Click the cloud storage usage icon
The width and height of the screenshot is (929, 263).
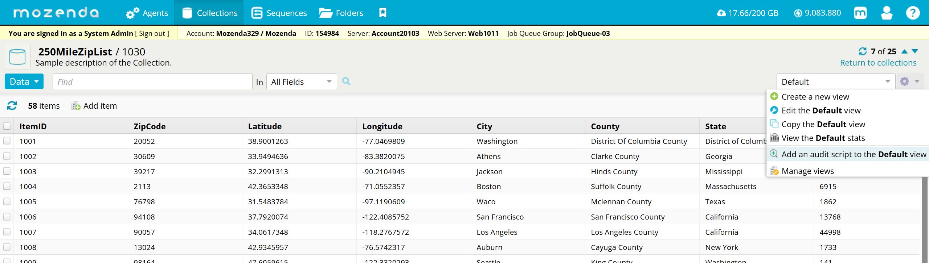(x=721, y=13)
